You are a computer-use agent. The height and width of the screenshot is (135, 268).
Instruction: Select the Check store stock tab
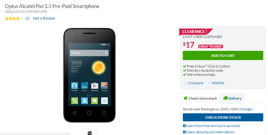[200, 98]
